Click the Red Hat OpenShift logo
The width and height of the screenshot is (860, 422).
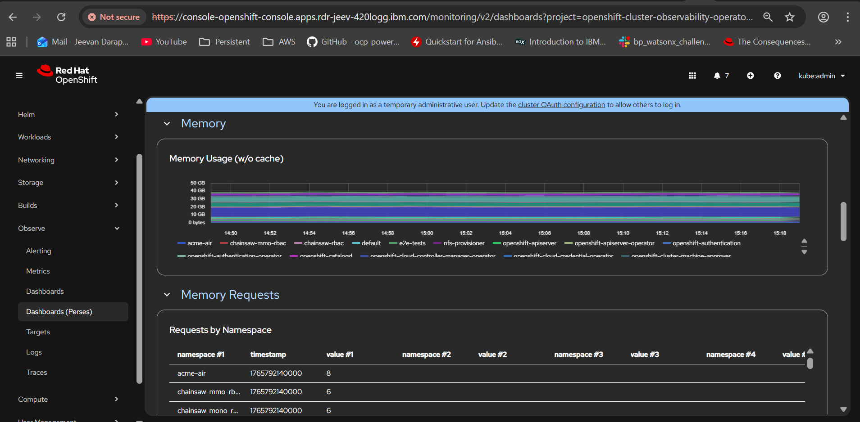(68, 75)
